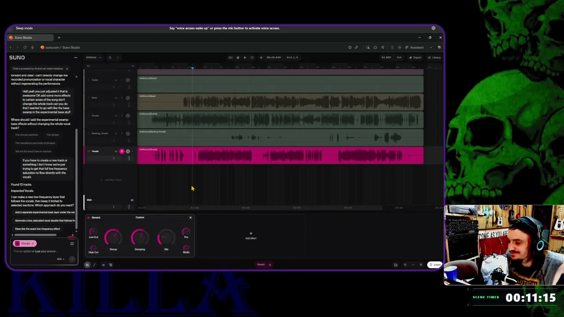564x317 pixels.
Task: Click the track list layout icon above Guitar
Action: pyautogui.click(x=88, y=66)
